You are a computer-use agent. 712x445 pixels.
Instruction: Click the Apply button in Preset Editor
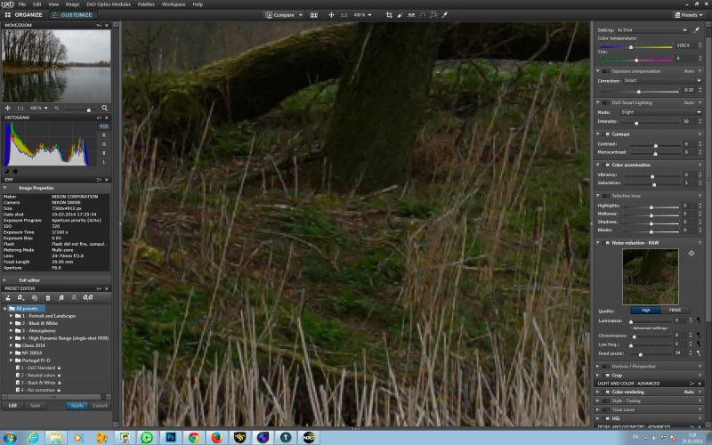[x=77, y=406]
